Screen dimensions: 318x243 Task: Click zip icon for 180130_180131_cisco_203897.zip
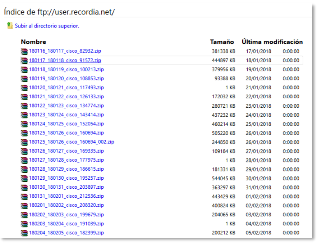click(x=24, y=187)
